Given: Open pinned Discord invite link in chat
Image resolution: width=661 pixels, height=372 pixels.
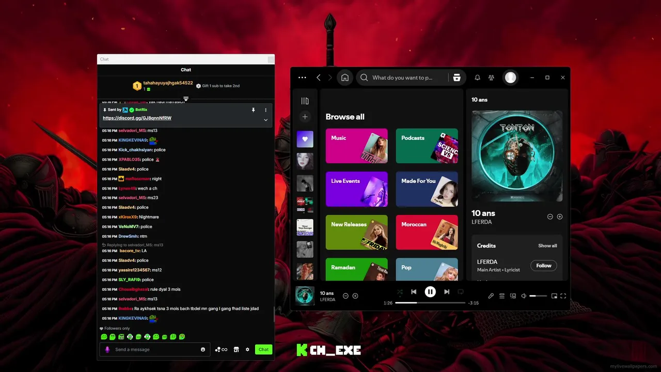Looking at the screenshot, I should [x=137, y=118].
